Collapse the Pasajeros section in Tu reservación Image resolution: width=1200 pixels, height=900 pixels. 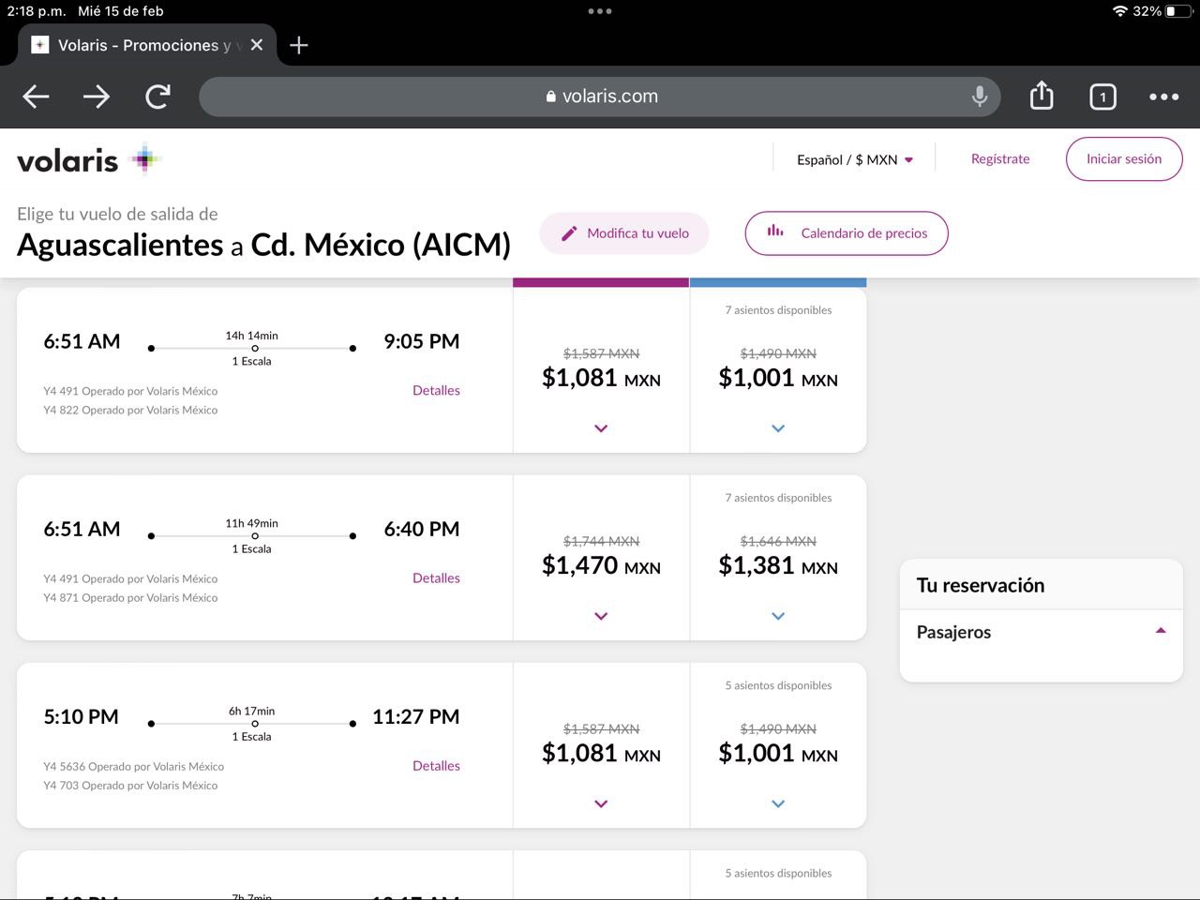[x=1161, y=631]
